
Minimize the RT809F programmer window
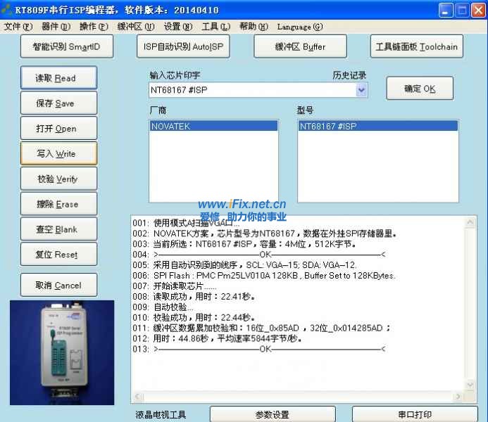click(x=446, y=11)
